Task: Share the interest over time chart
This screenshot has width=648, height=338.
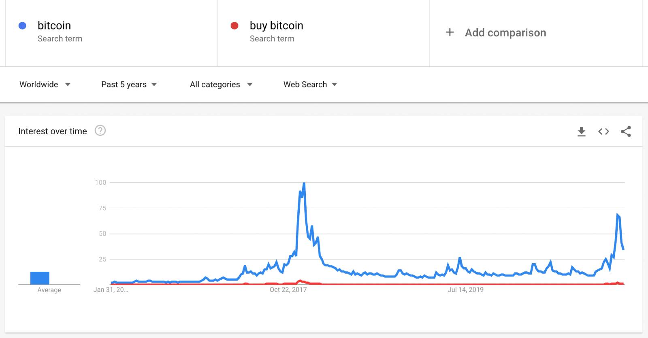Action: (x=626, y=131)
